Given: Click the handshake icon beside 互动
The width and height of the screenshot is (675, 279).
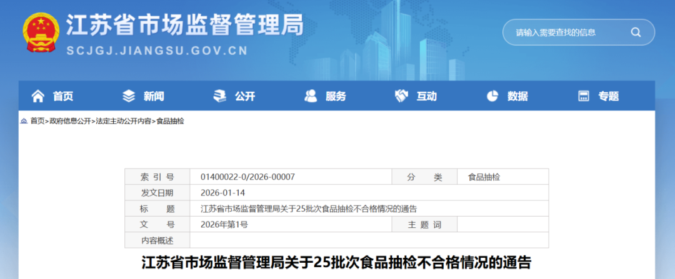Looking at the screenshot, I should click(401, 96).
